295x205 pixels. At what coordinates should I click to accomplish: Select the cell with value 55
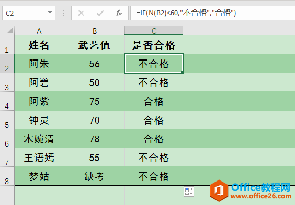[95, 158]
